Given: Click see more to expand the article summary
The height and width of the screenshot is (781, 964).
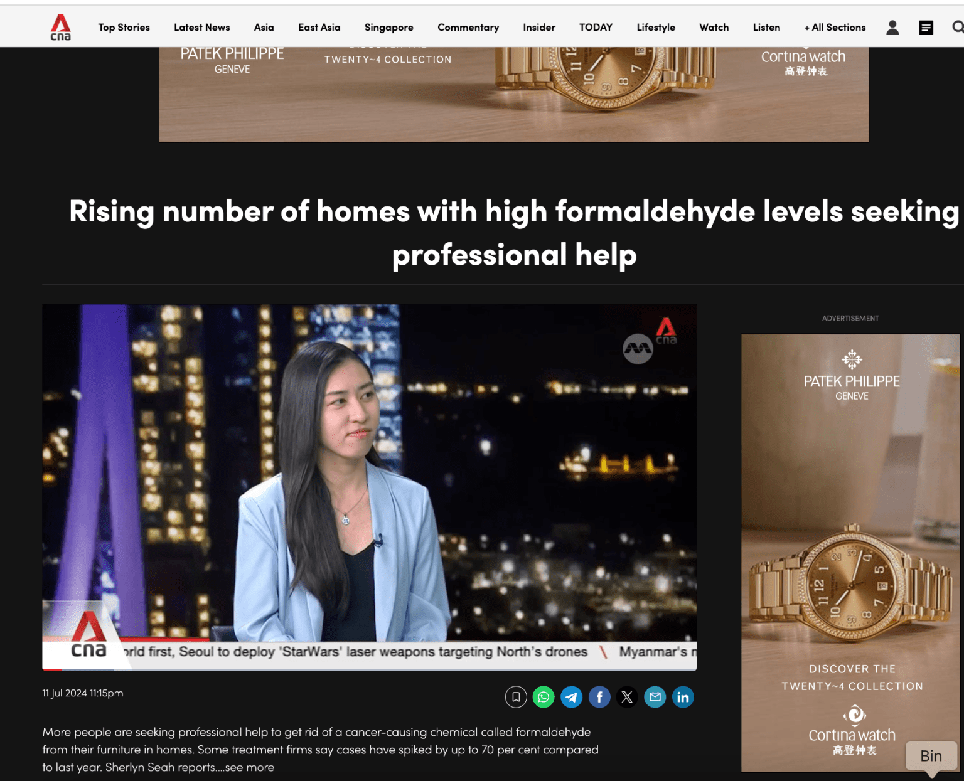Looking at the screenshot, I should click(249, 767).
